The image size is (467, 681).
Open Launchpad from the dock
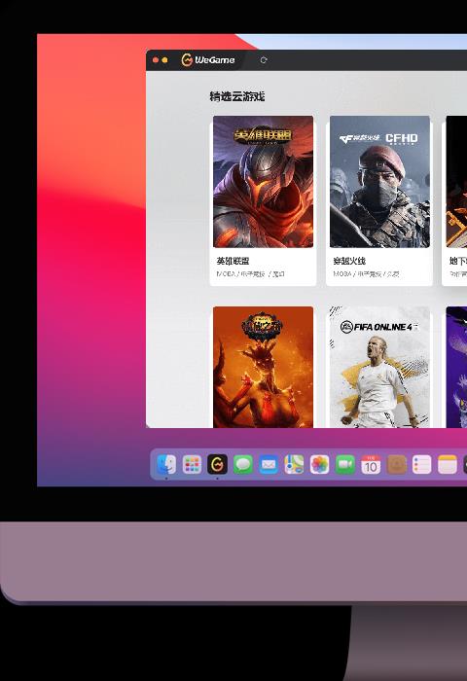point(192,464)
